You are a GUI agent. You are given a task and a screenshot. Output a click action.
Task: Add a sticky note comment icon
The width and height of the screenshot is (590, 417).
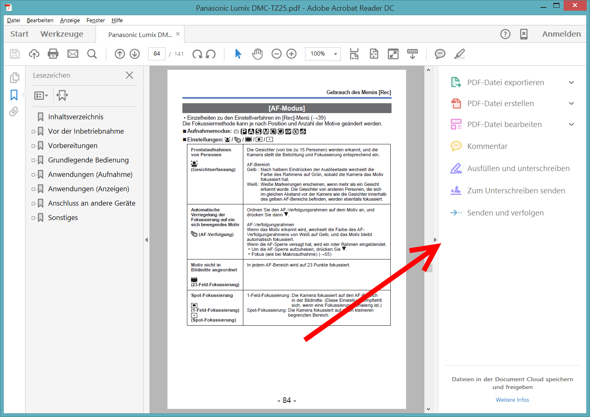[440, 54]
